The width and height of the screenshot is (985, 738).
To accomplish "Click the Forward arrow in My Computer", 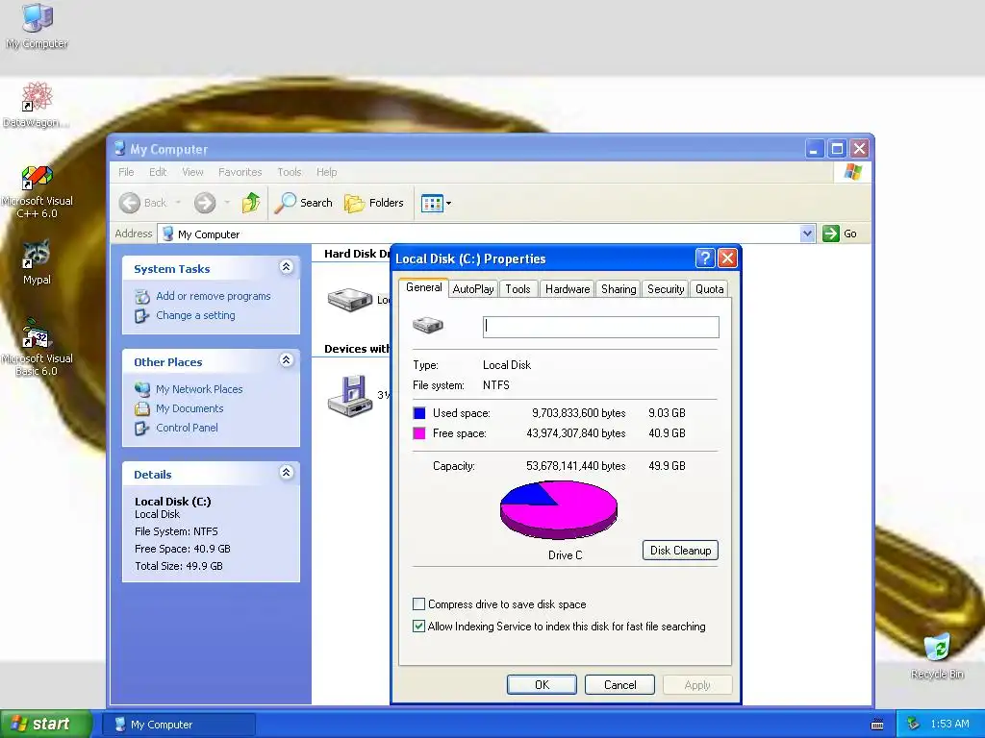I will [204, 203].
